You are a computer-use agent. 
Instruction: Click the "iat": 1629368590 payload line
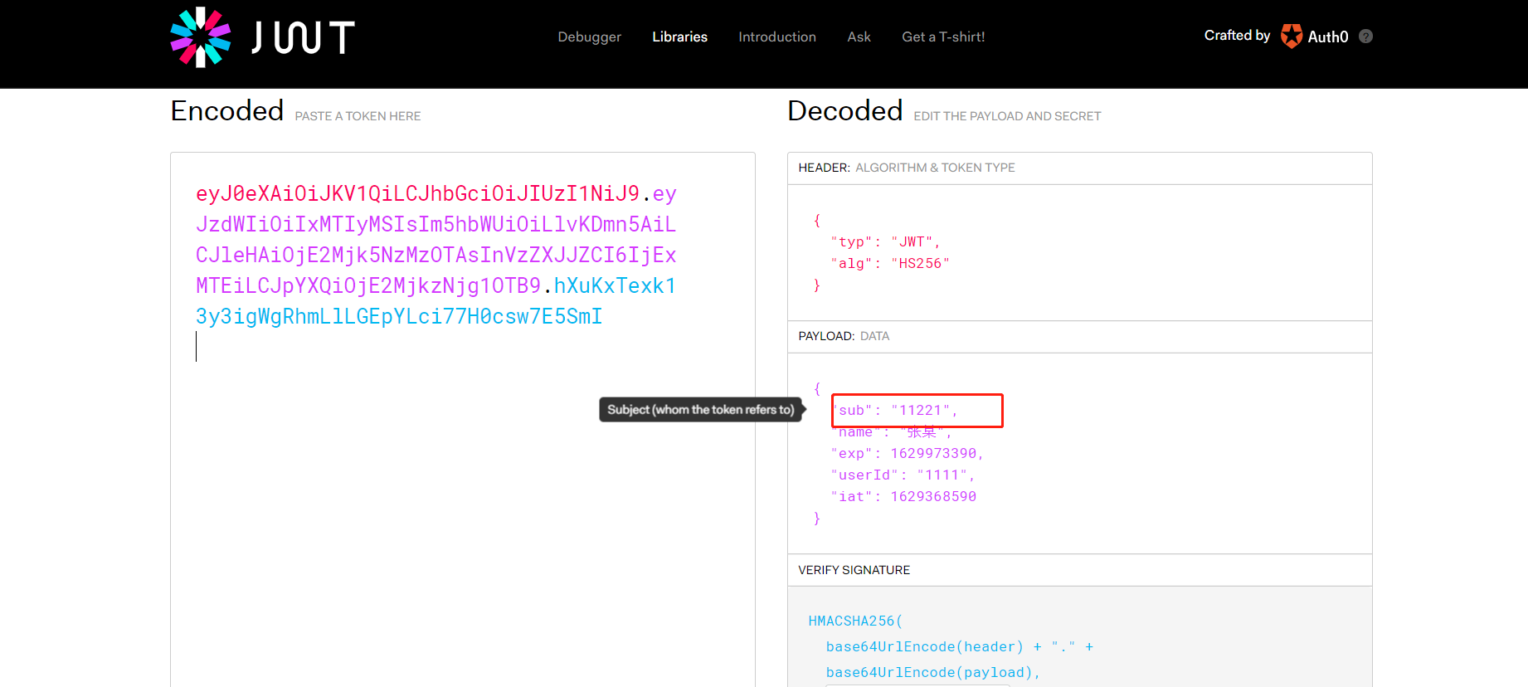[x=903, y=496]
